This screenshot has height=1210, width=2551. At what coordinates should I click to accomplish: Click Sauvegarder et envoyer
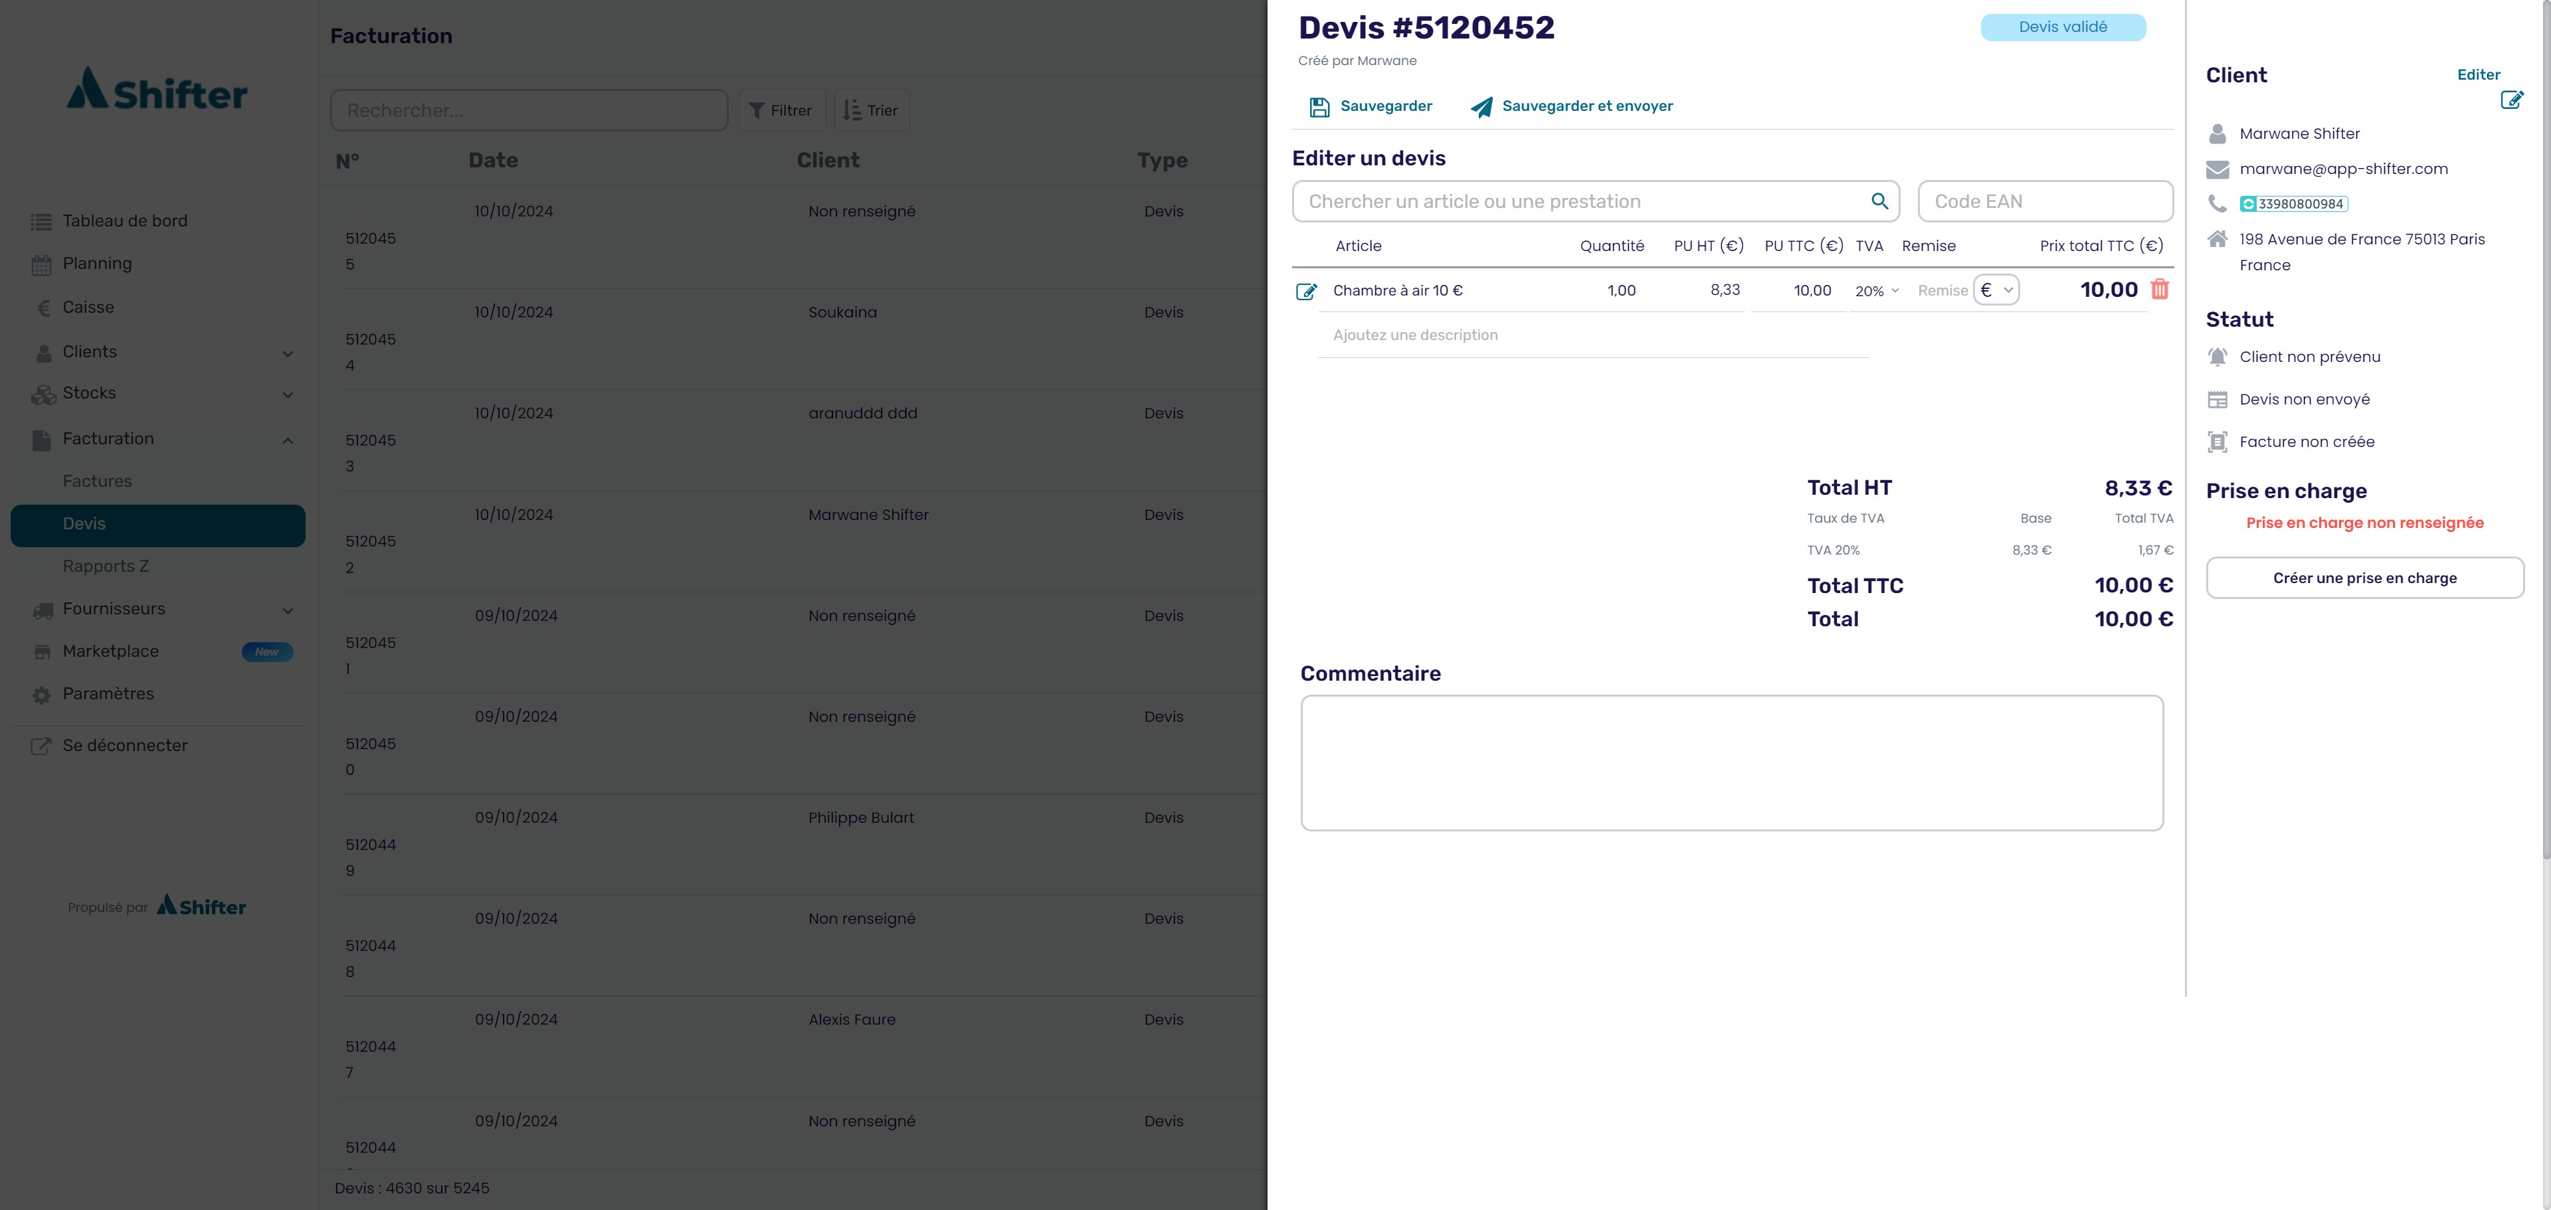coord(1586,106)
